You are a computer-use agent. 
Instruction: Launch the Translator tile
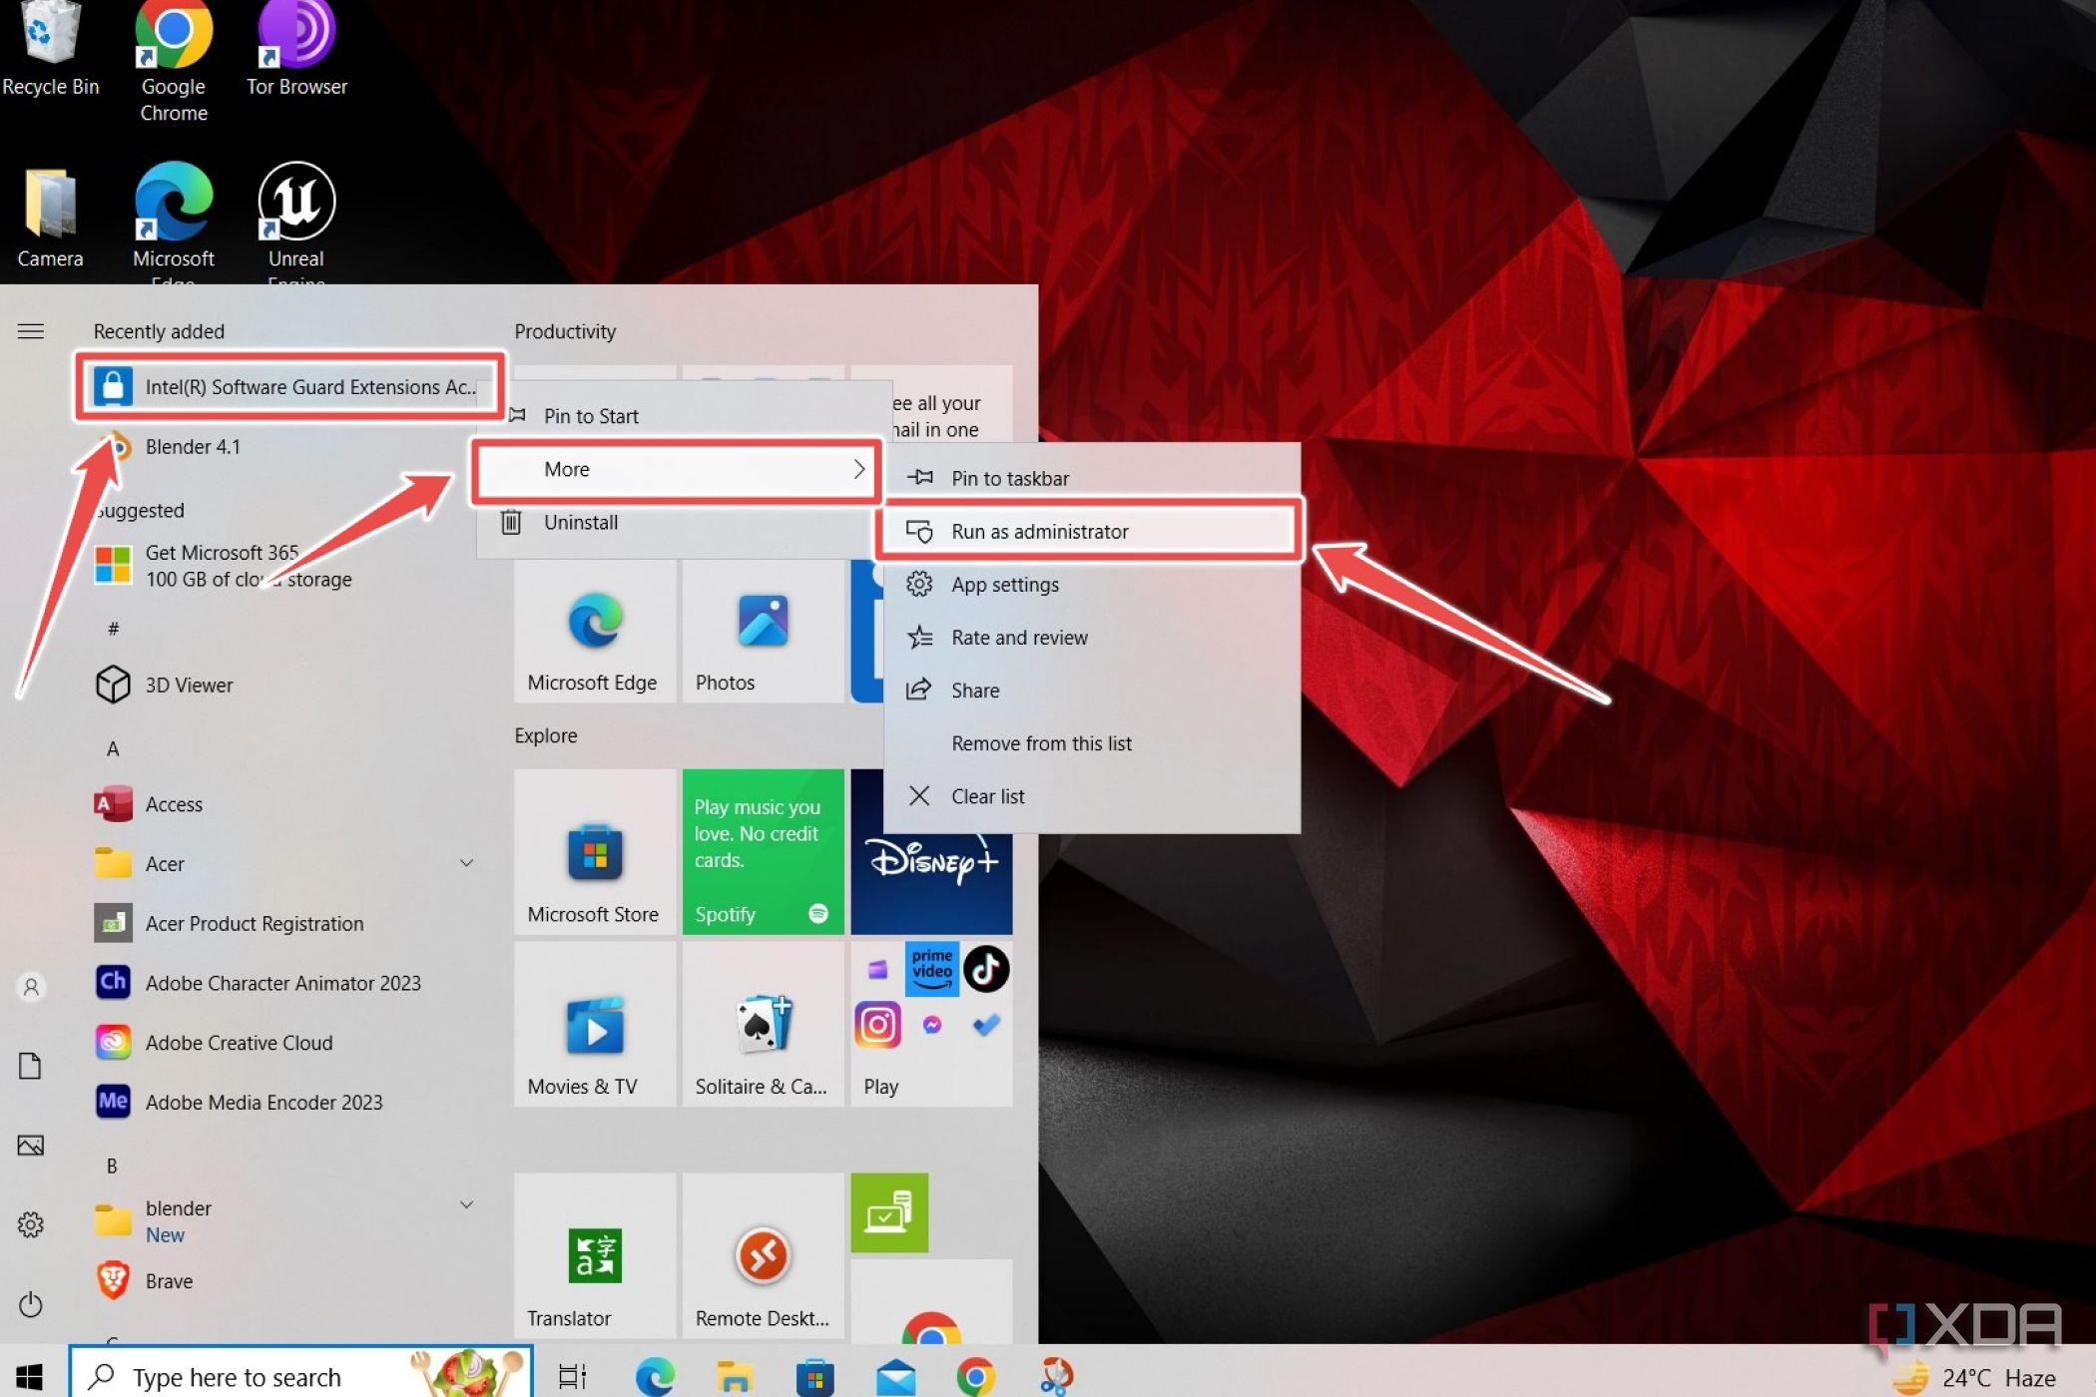tap(595, 1256)
